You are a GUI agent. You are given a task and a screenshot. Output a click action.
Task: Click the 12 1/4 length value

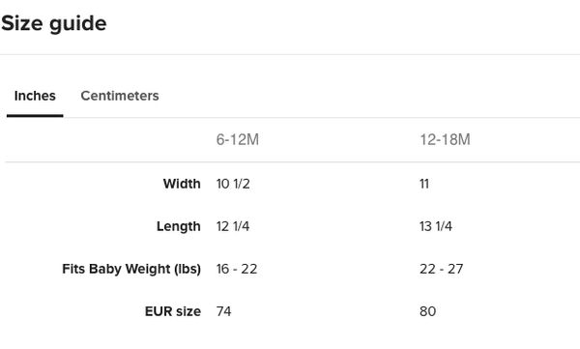click(x=233, y=226)
